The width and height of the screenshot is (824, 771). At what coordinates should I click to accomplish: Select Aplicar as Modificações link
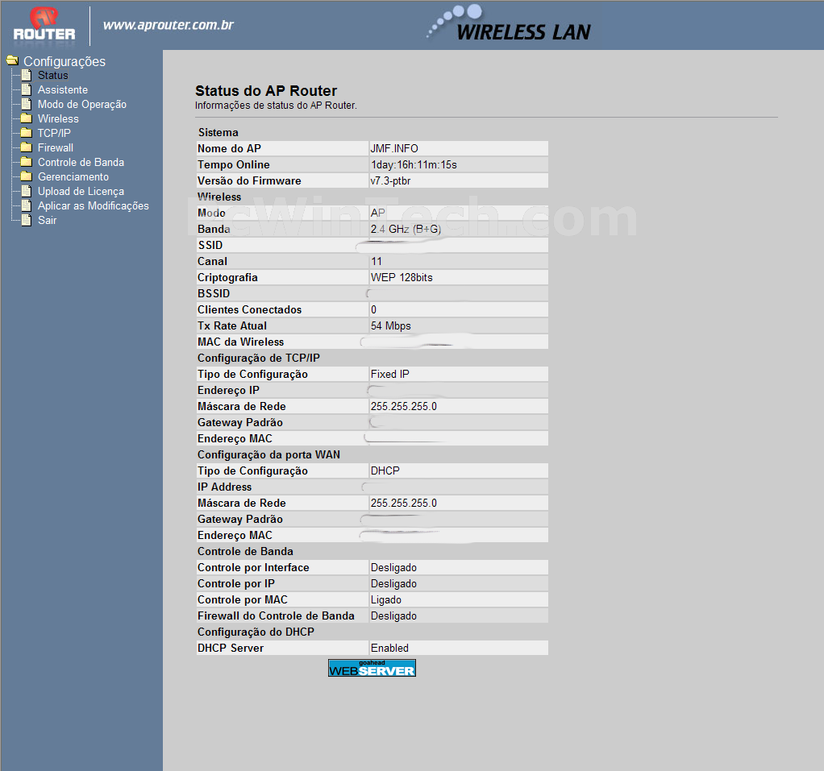click(x=93, y=205)
